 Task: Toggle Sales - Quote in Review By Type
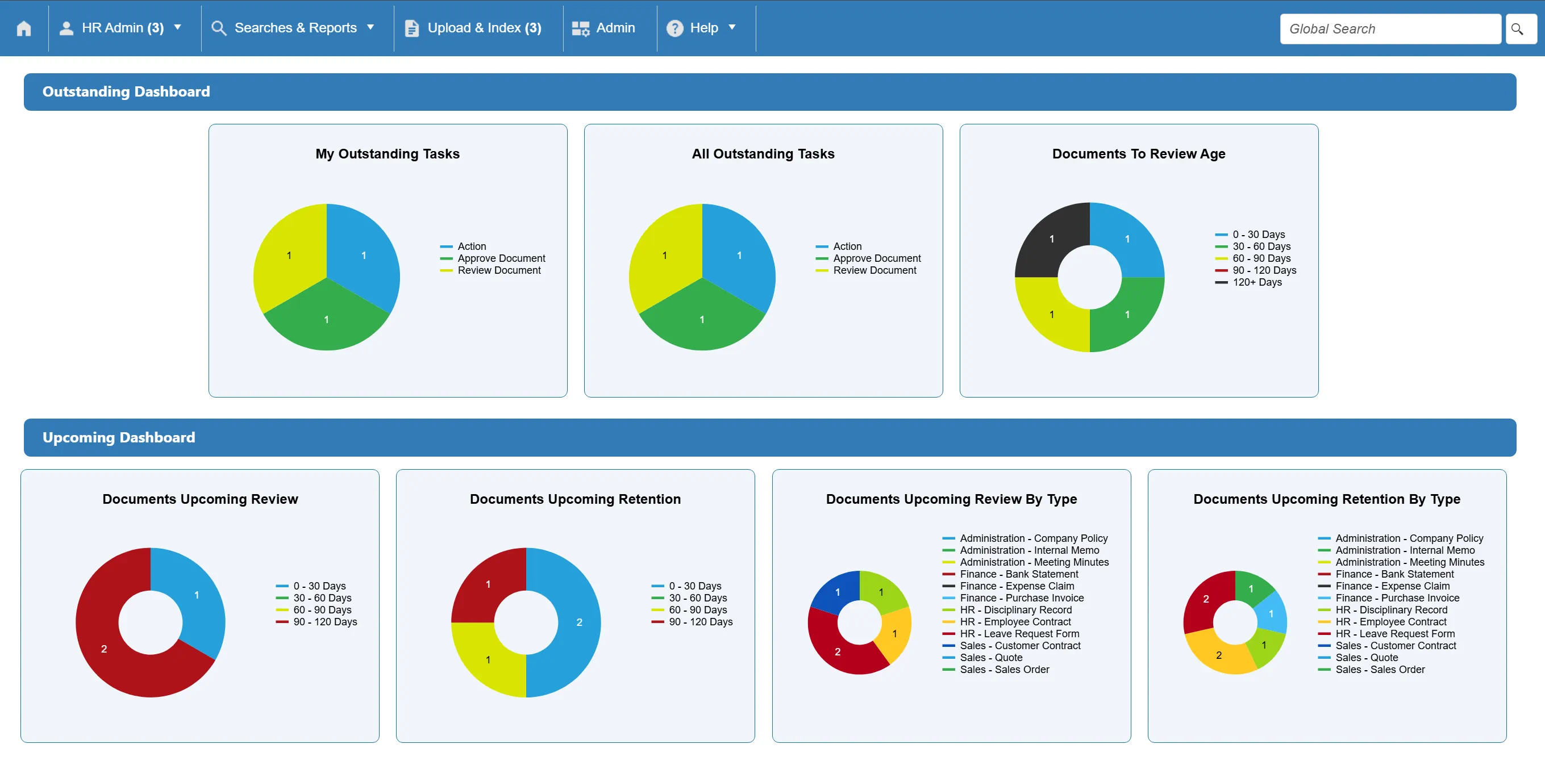coord(982,658)
